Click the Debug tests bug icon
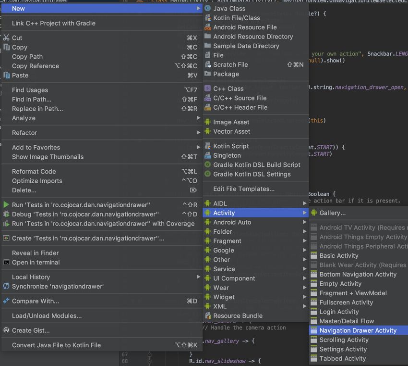This screenshot has height=366, width=408. point(6,214)
